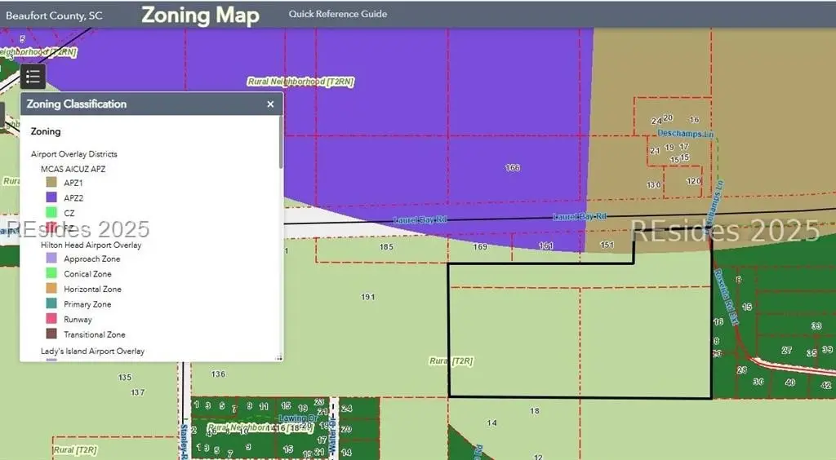The width and height of the screenshot is (836, 460).
Task: Click the Conical Zone legend swatch
Action: (x=51, y=274)
